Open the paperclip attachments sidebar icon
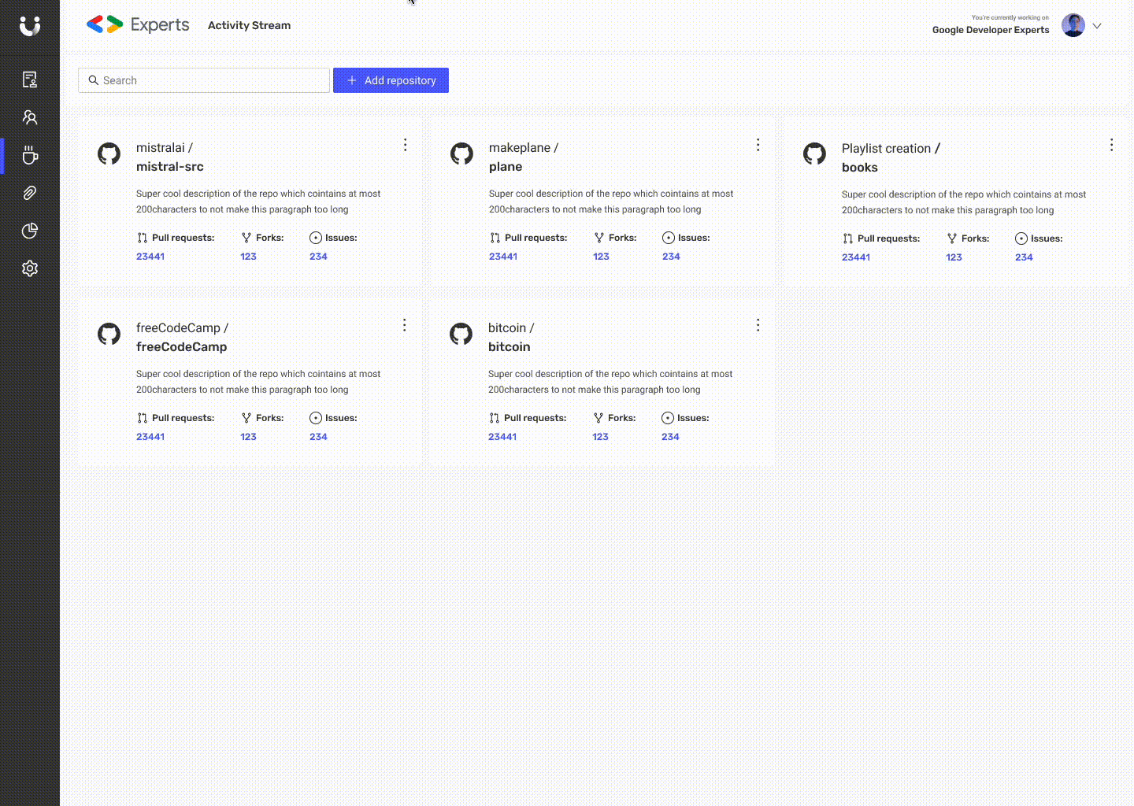1134x806 pixels. 30,193
